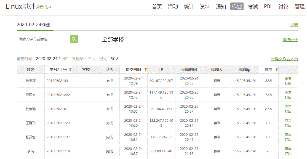Click the student ID or name search field

point(43,39)
